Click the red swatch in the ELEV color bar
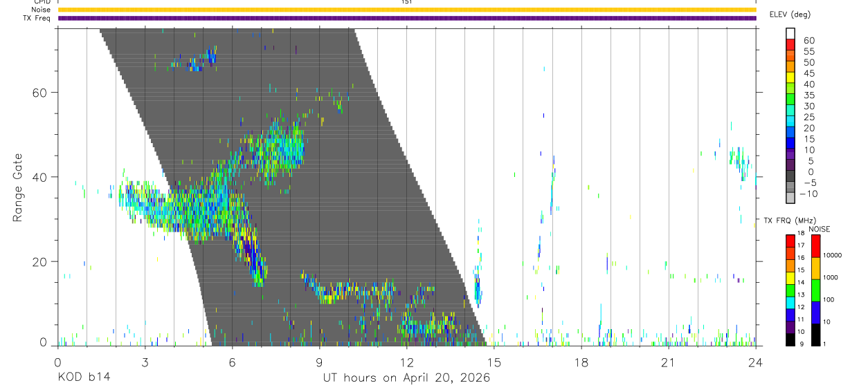This screenshot has height=392, width=850. [x=790, y=45]
